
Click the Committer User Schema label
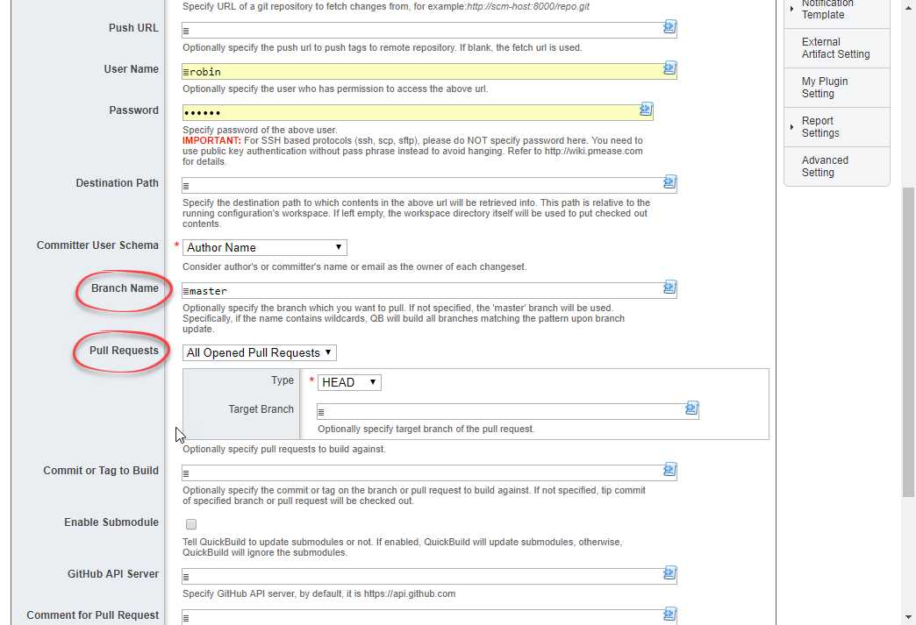pos(97,245)
